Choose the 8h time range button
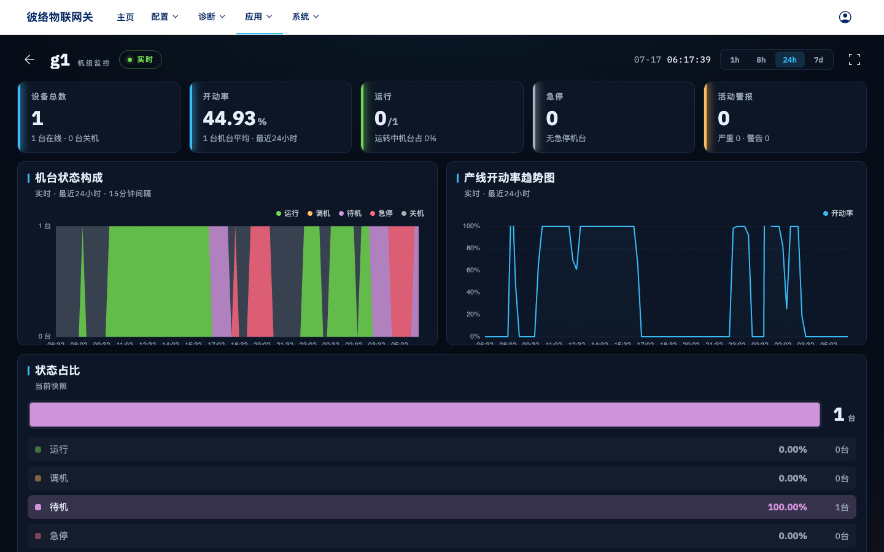 (x=761, y=59)
